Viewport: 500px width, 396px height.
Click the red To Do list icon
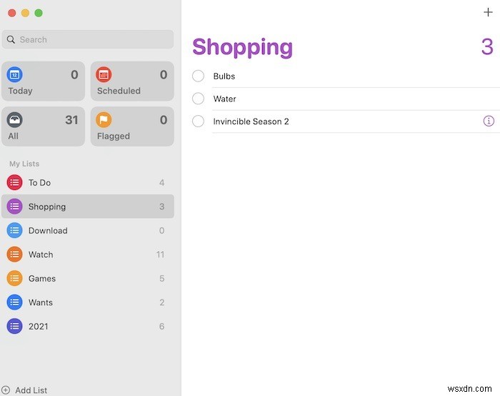point(15,182)
